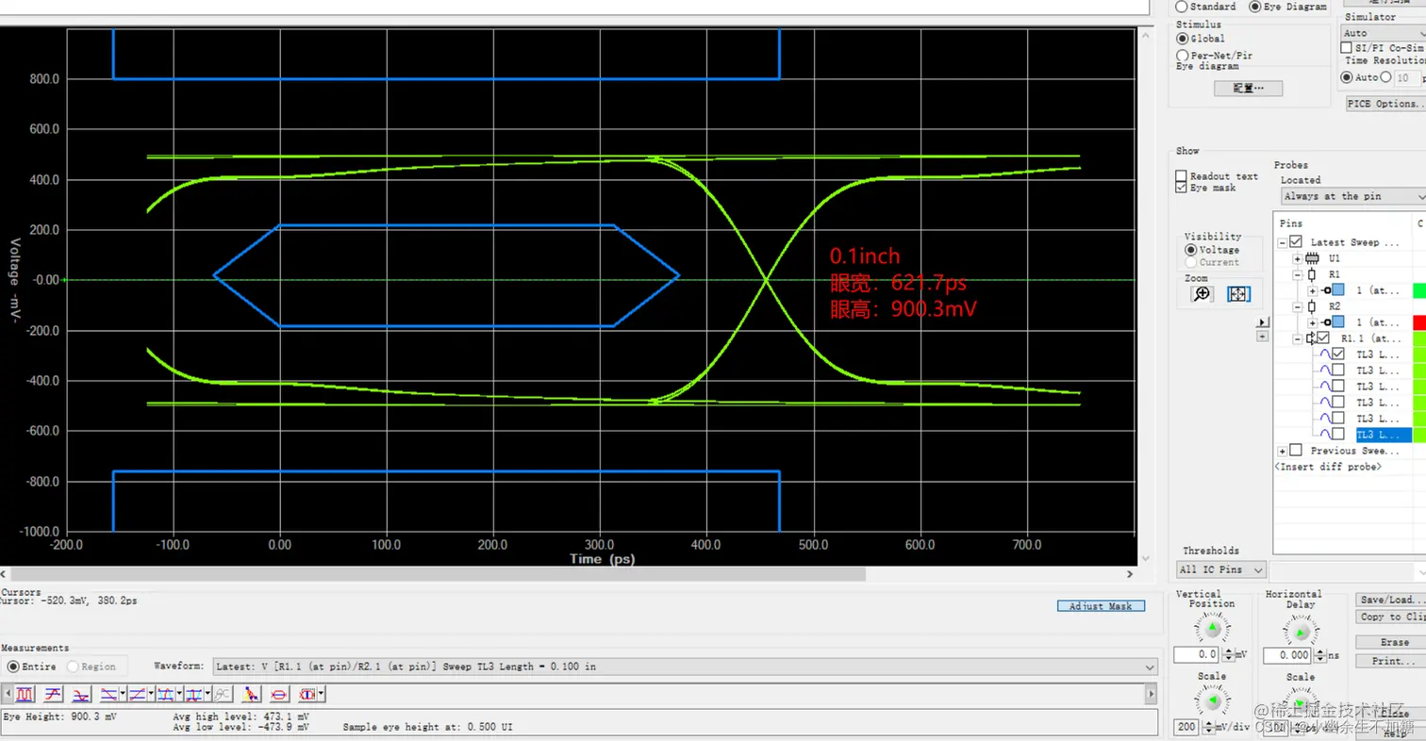Click the magnifier zoom-in icon
This screenshot has width=1426, height=741.
[1201, 294]
